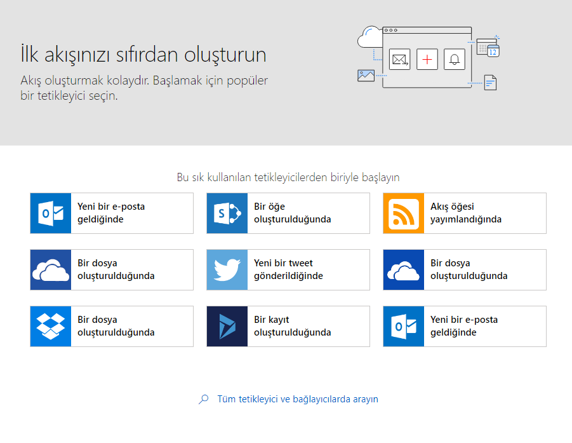Click the OneDrive for Business icon in the right column

coord(404,270)
